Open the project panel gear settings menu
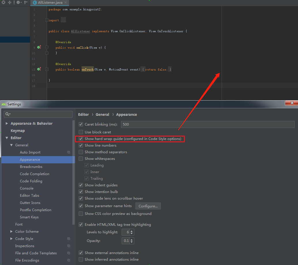 (x=18, y=2)
